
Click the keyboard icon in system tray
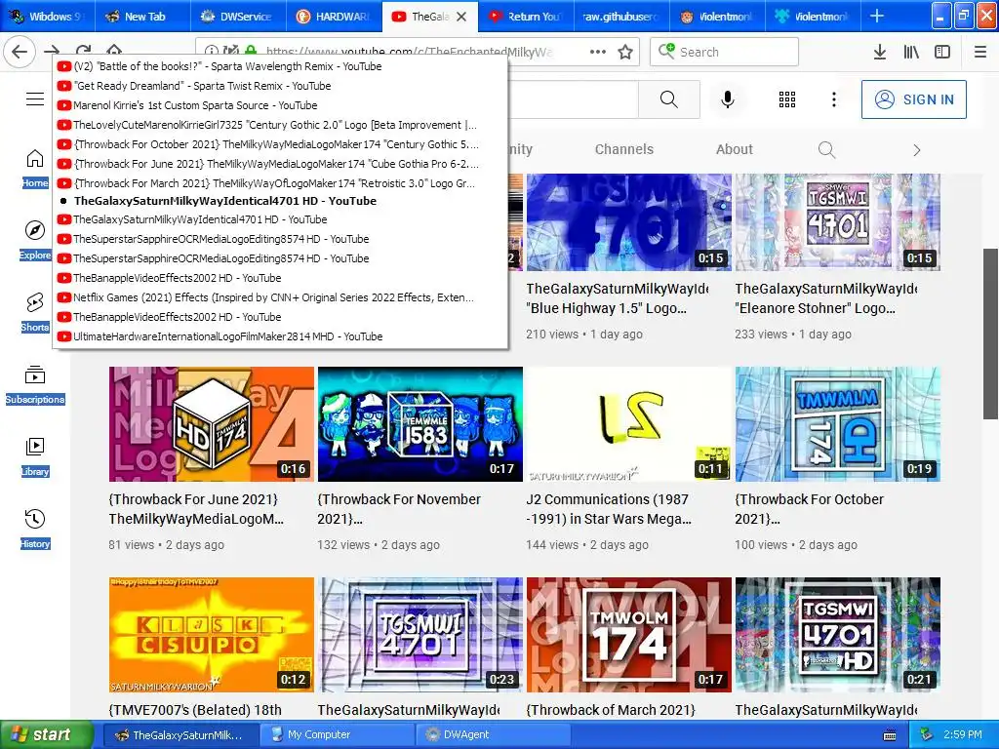pyautogui.click(x=890, y=735)
